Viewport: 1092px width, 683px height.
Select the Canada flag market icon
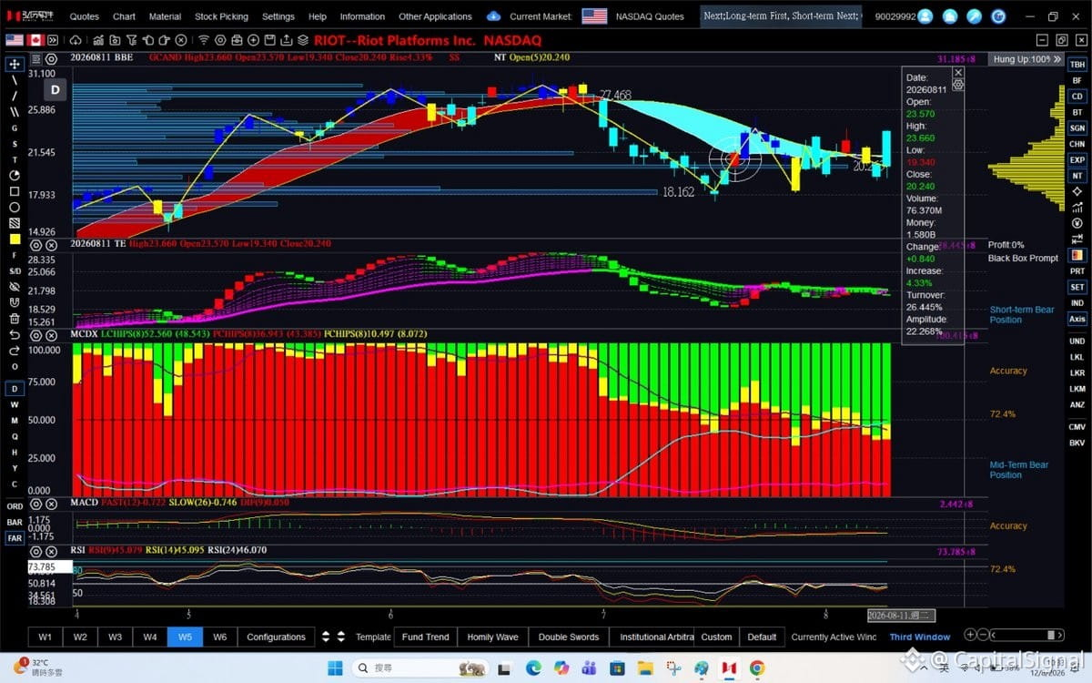point(36,40)
